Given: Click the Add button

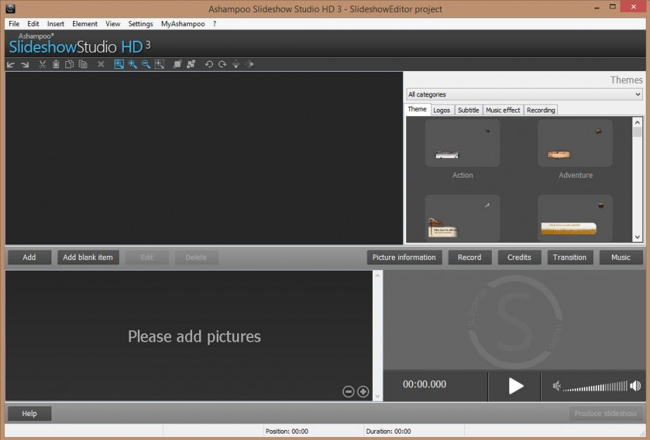Looking at the screenshot, I should (x=29, y=257).
